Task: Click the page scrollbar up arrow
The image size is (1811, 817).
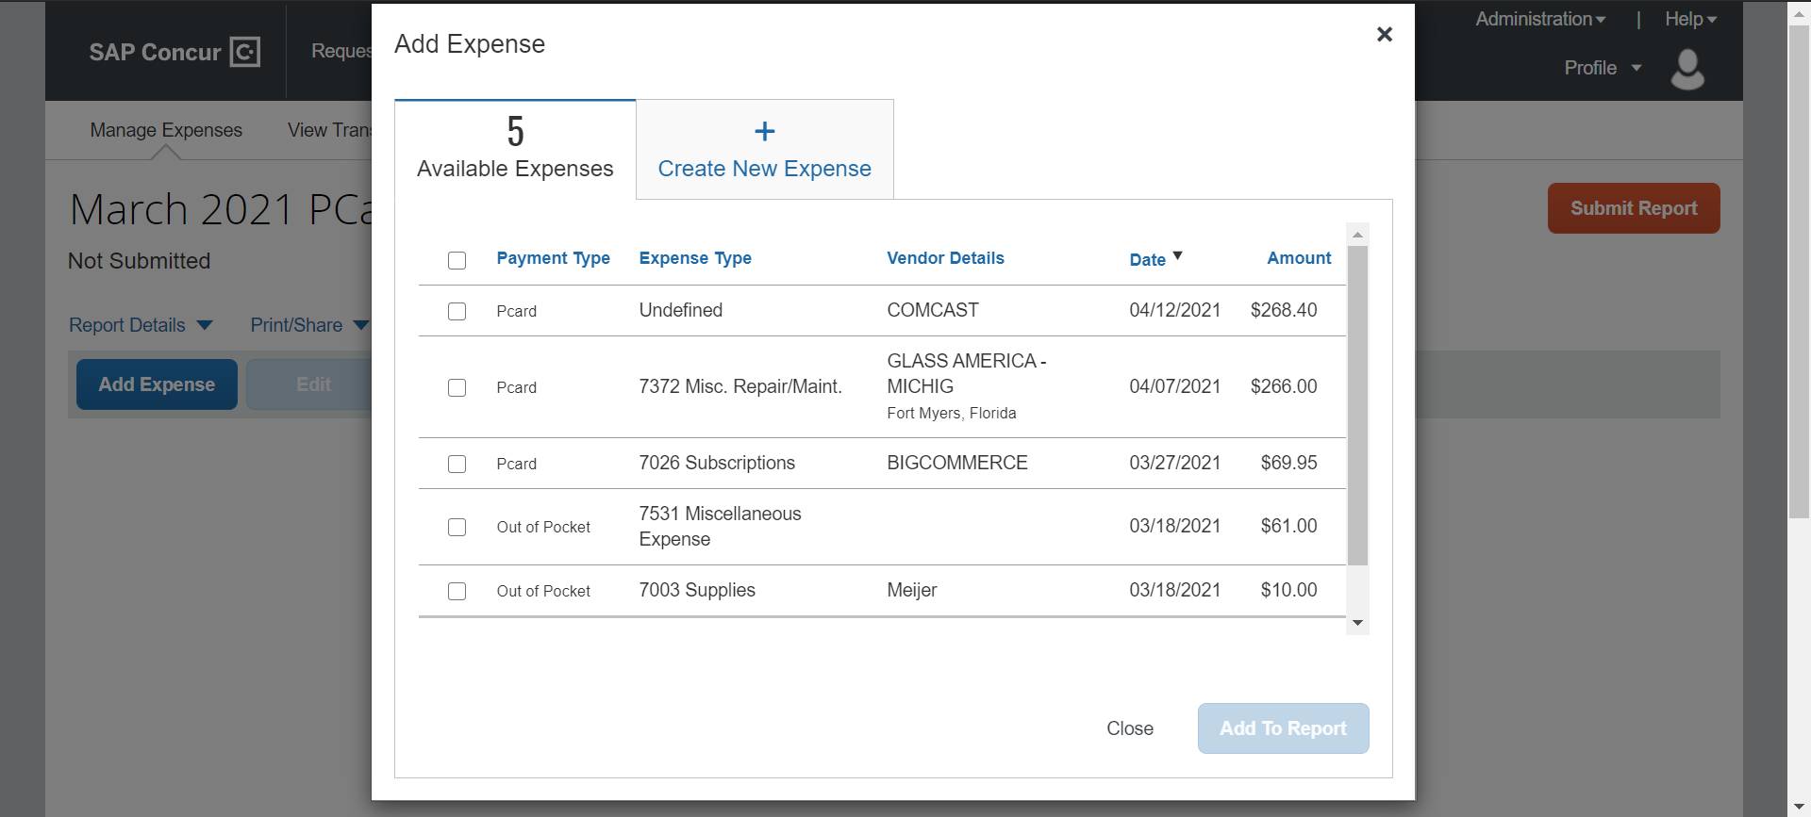Action: (1799, 9)
